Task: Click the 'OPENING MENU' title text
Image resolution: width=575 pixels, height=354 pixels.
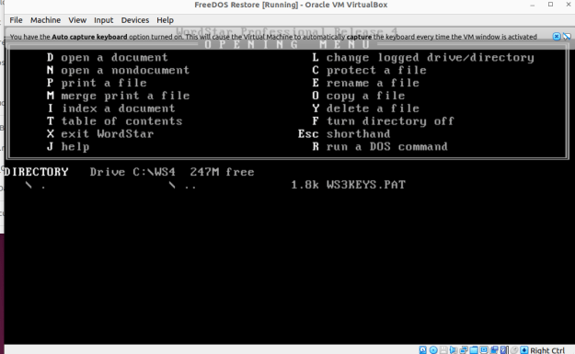Action: pos(287,45)
